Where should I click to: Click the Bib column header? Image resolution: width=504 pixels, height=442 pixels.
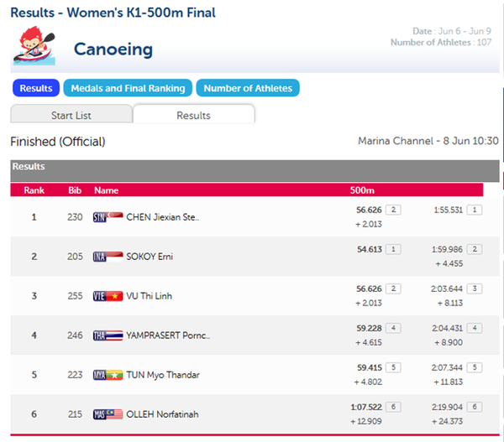(75, 190)
